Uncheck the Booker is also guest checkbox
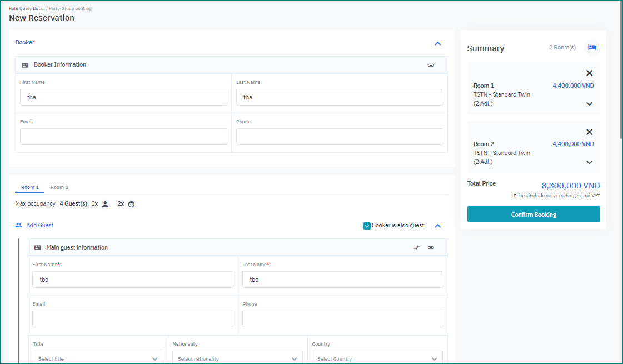 367,226
